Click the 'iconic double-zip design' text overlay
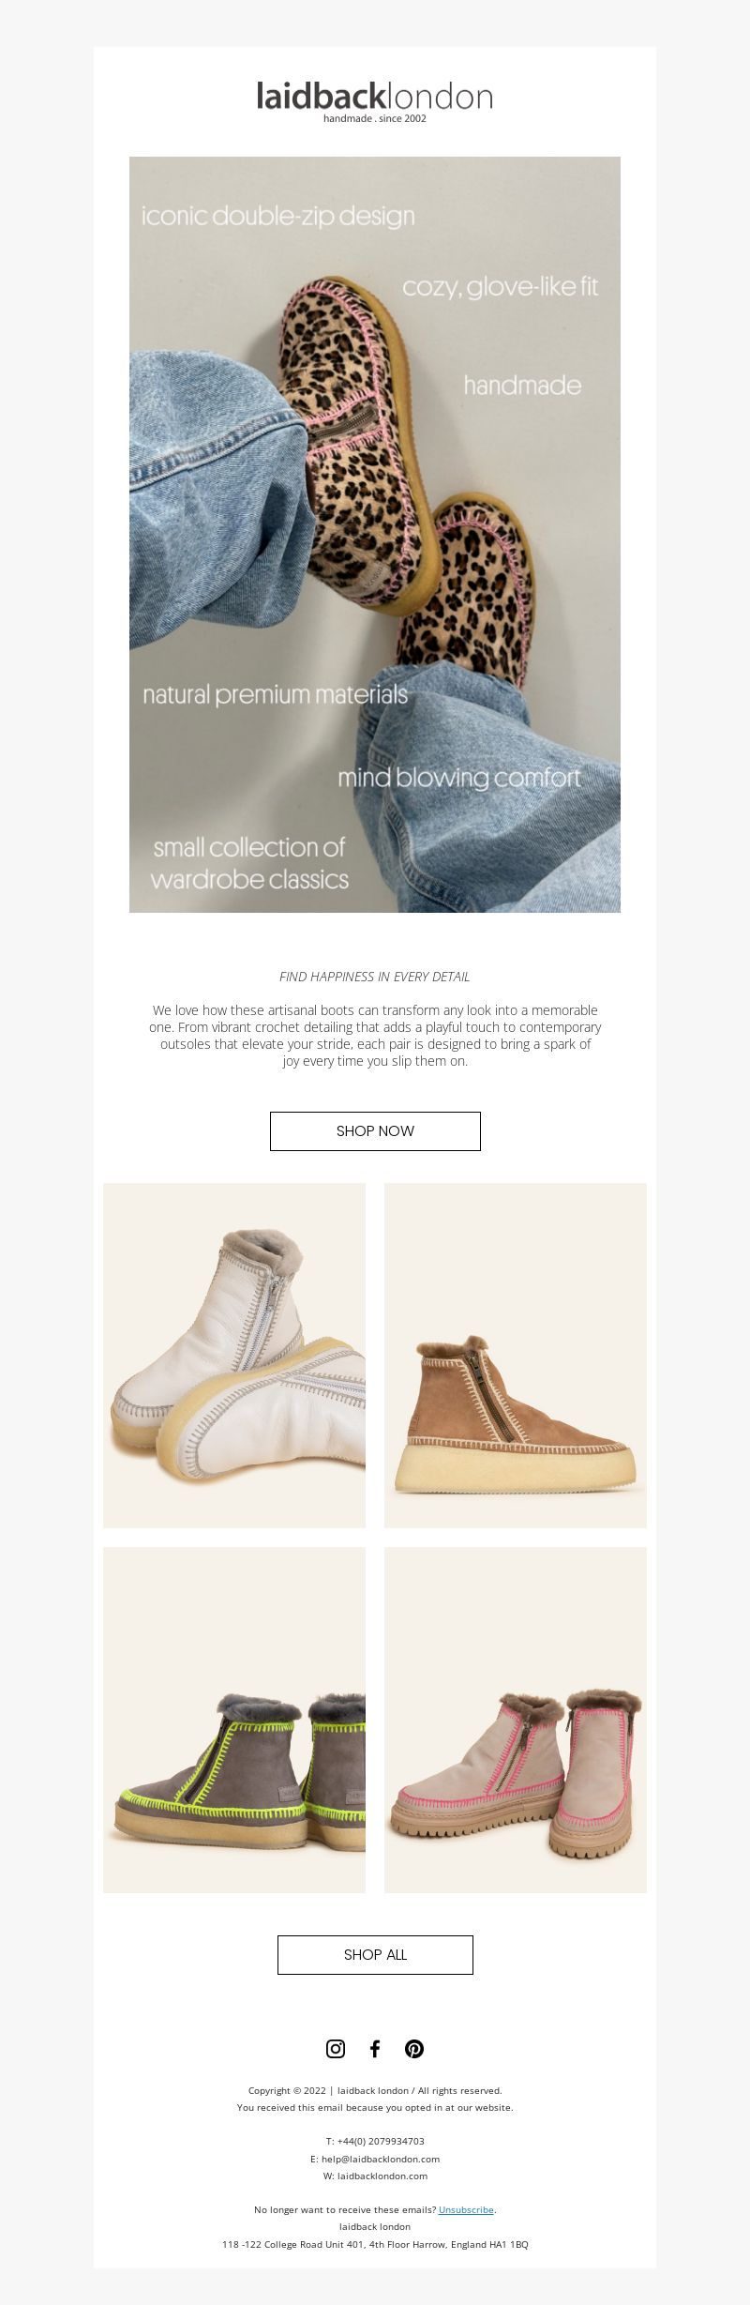This screenshot has height=2305, width=750. coord(278,217)
